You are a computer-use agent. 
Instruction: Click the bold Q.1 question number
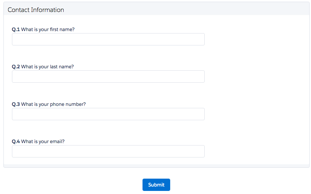pyautogui.click(x=16, y=29)
